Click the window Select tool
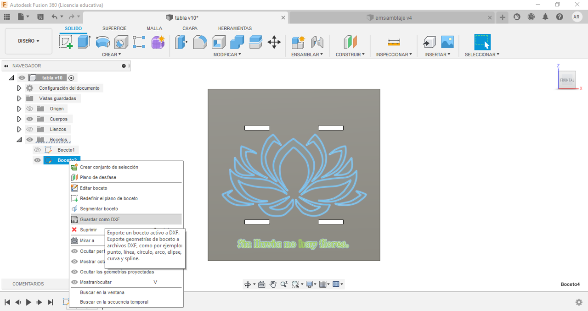Viewport: 588px width, 311px height. click(x=482, y=42)
